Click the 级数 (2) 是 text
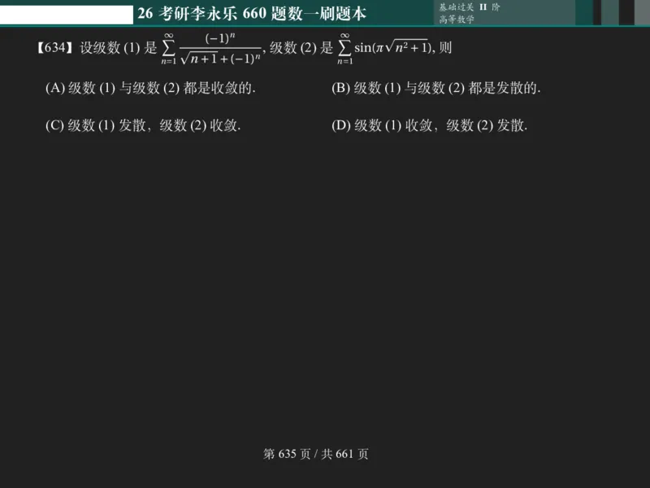650x488 pixels. (x=301, y=48)
